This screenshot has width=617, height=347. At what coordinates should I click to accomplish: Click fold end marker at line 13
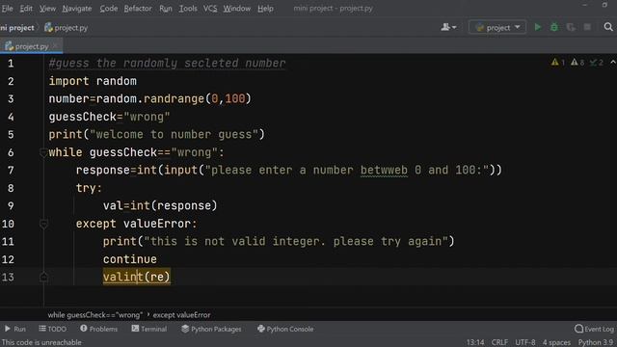coord(43,277)
